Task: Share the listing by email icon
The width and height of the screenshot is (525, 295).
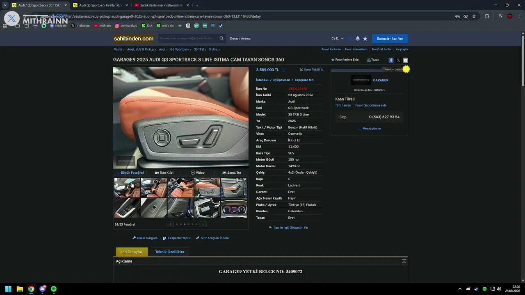Action: [406, 60]
